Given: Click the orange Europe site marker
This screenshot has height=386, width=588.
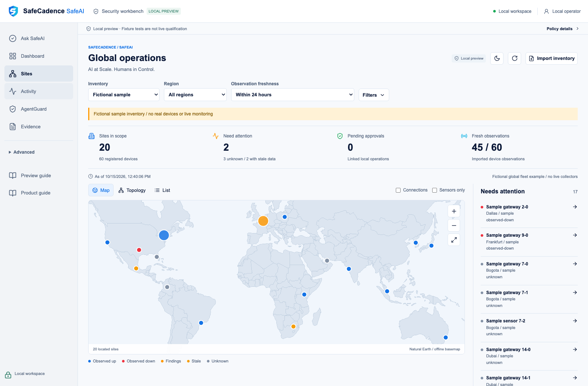Looking at the screenshot, I should [263, 221].
